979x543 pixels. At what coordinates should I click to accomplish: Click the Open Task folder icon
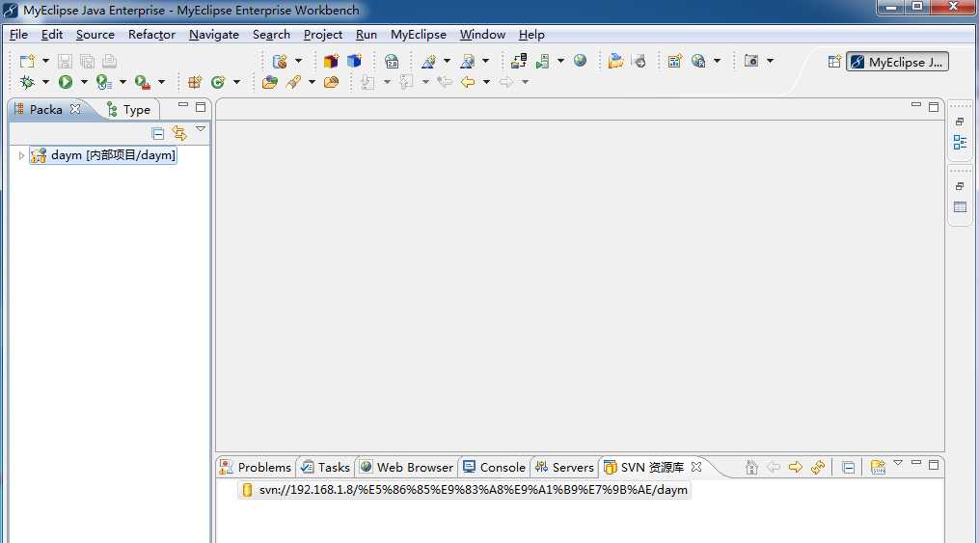point(331,82)
